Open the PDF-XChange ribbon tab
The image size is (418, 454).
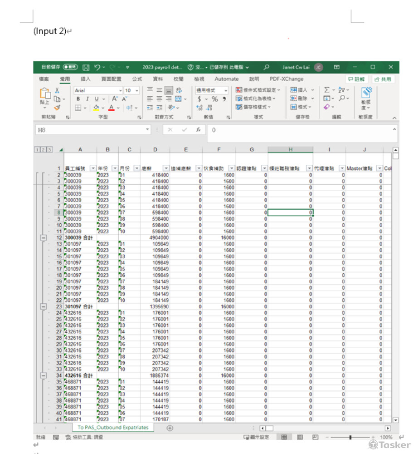287,79
